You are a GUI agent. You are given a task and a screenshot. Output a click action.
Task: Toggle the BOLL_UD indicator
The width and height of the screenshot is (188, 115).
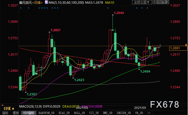(x=79, y=113)
